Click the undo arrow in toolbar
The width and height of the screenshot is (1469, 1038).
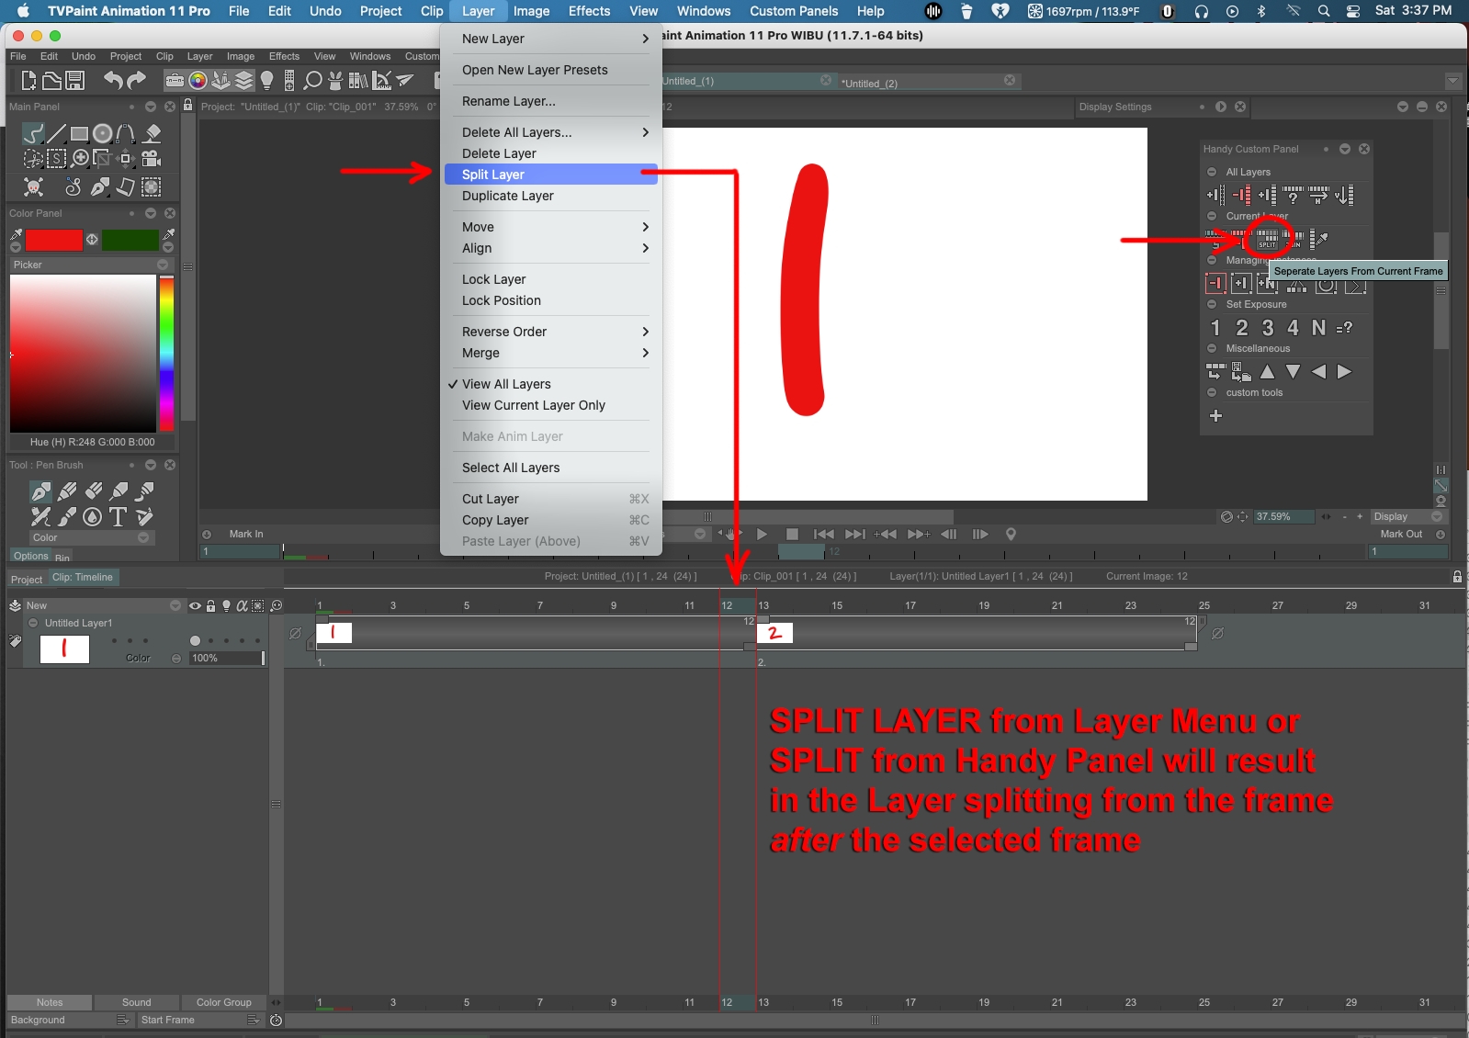click(113, 81)
